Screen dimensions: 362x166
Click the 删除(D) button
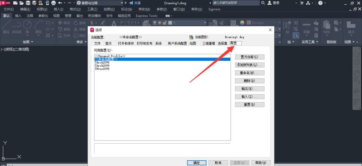pyautogui.click(x=250, y=81)
